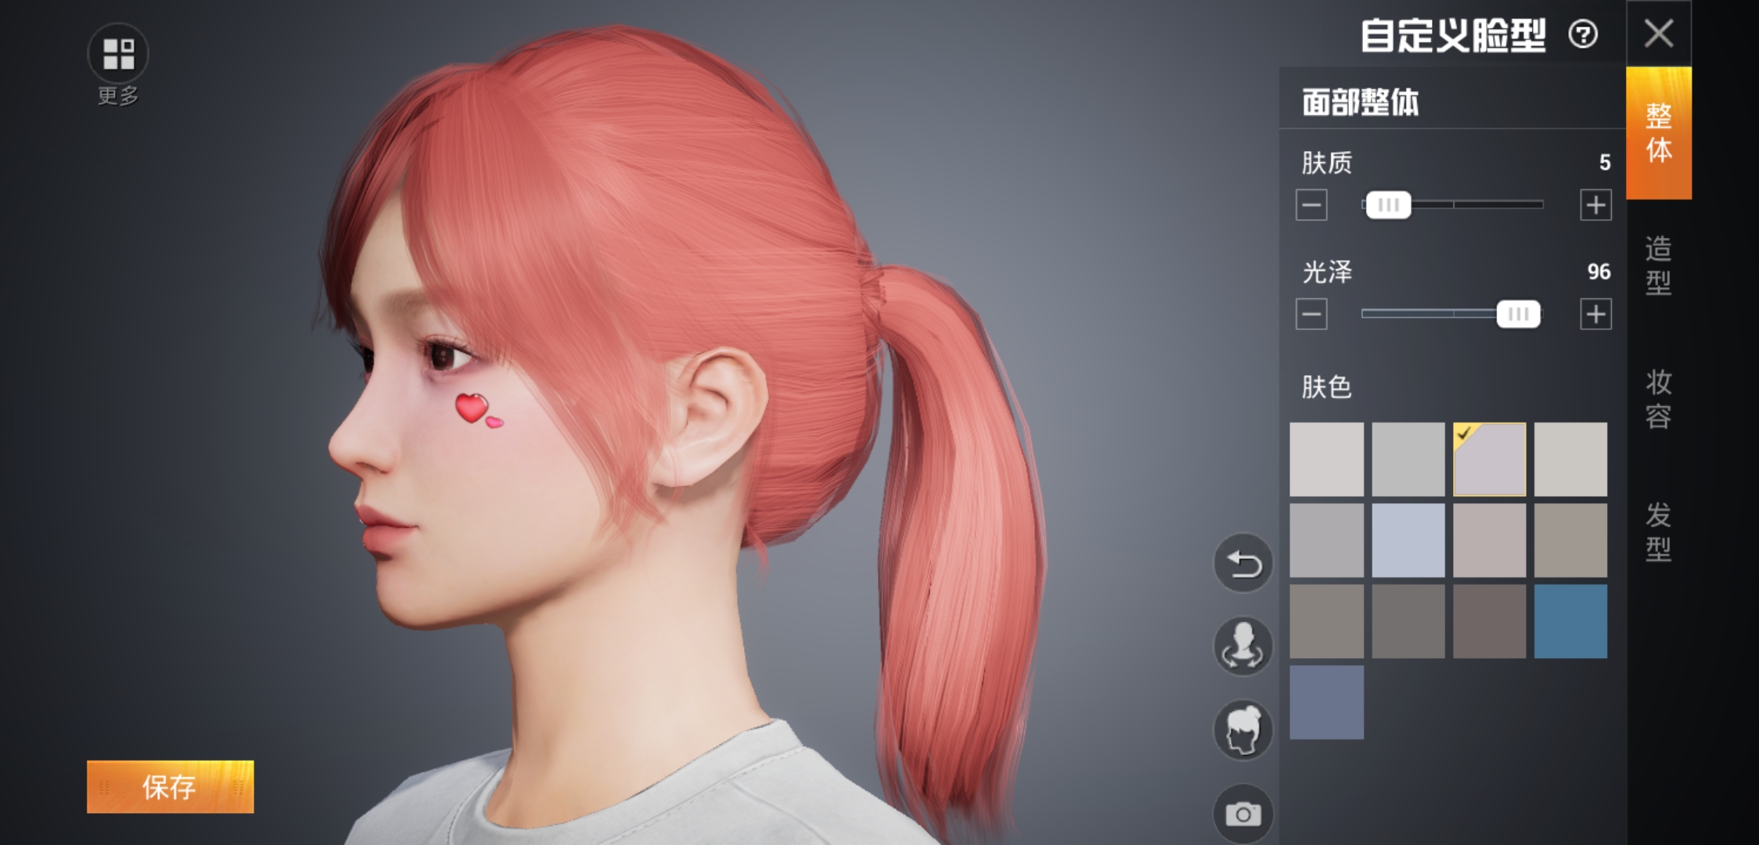Toggle the hairstyle visibility head icon
1759x845 pixels.
click(x=1243, y=730)
